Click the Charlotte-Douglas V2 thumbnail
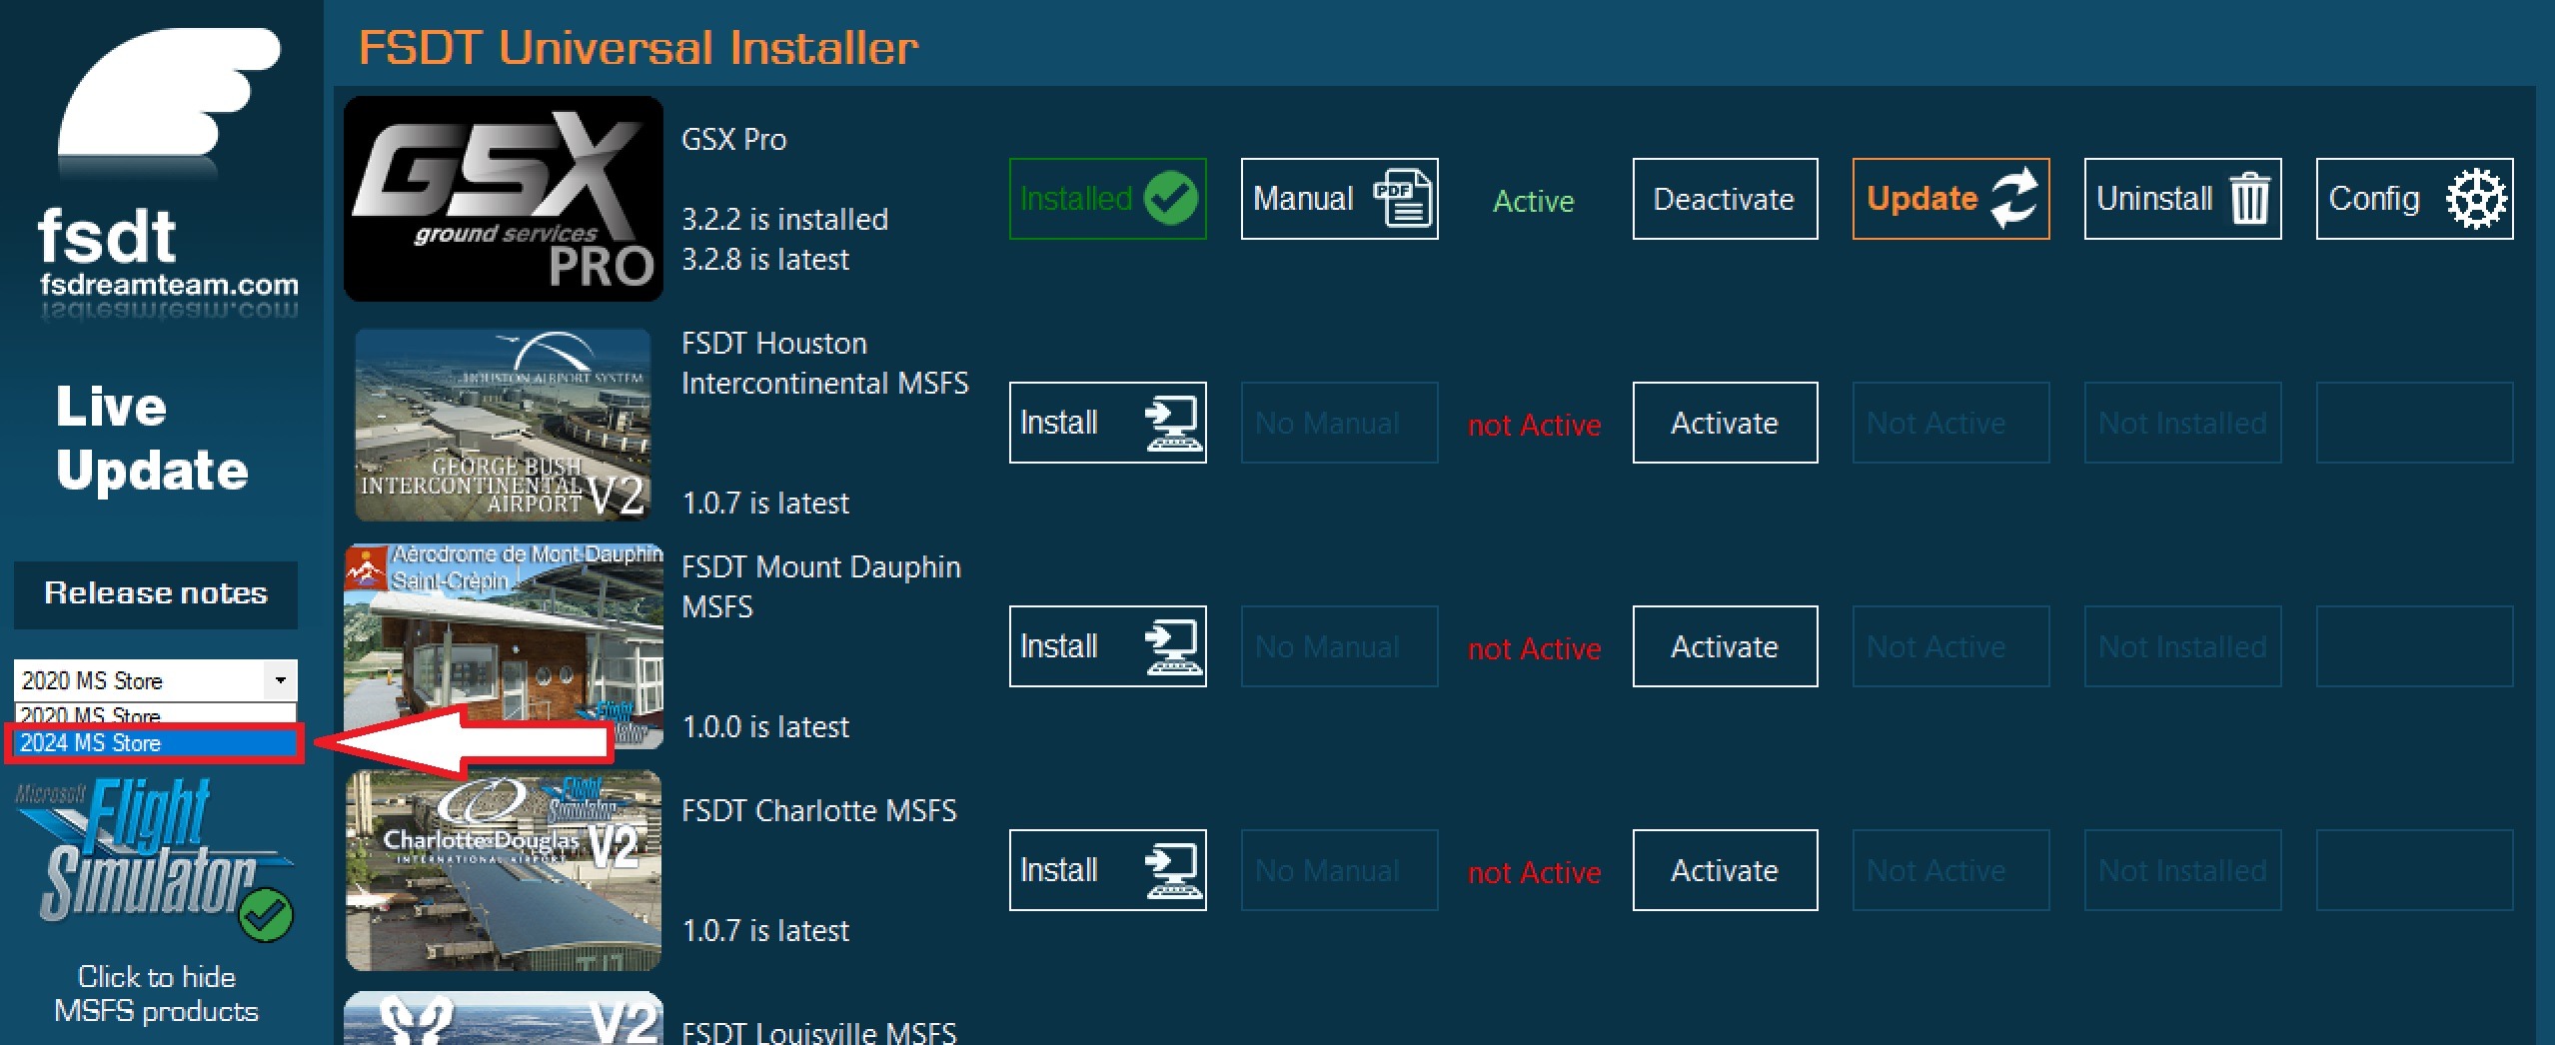This screenshot has height=1045, width=2555. click(x=504, y=870)
